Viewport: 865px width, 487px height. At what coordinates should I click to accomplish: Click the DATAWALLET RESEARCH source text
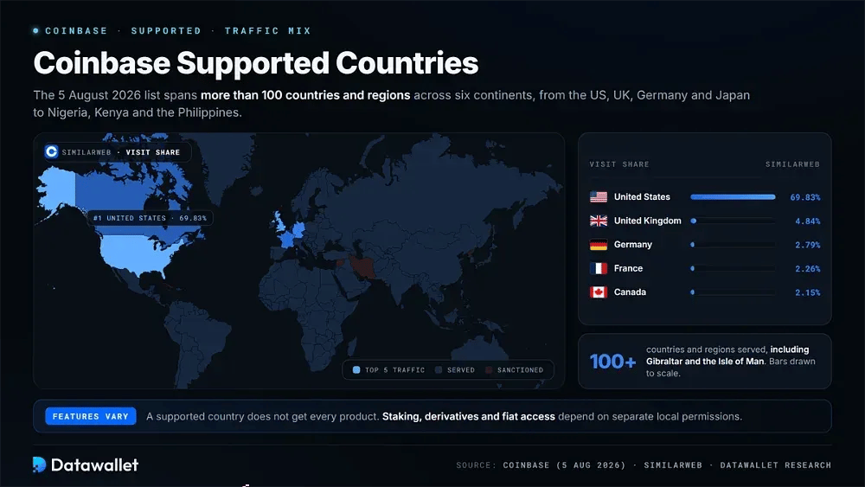776,465
